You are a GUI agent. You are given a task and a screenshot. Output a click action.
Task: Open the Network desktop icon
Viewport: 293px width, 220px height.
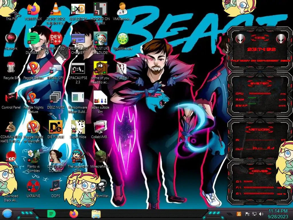tap(11, 41)
